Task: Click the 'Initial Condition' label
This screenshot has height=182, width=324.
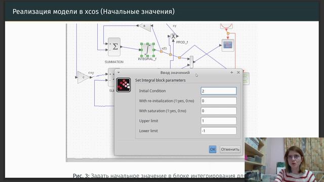Action: click(x=152, y=91)
